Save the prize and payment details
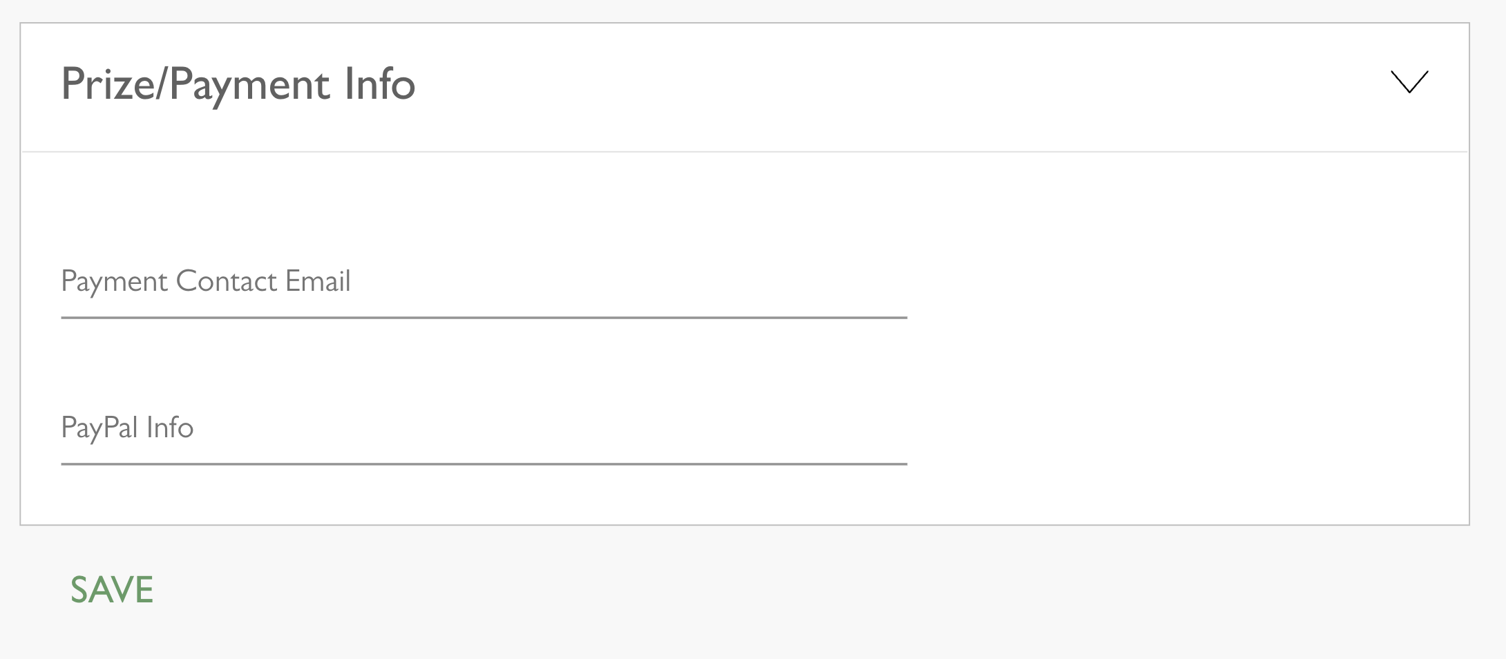This screenshot has height=659, width=1506. click(x=112, y=590)
